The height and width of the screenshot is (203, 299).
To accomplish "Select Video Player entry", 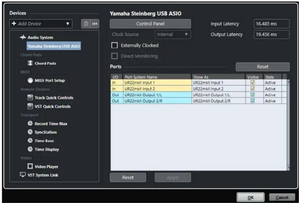I will coord(46,167).
